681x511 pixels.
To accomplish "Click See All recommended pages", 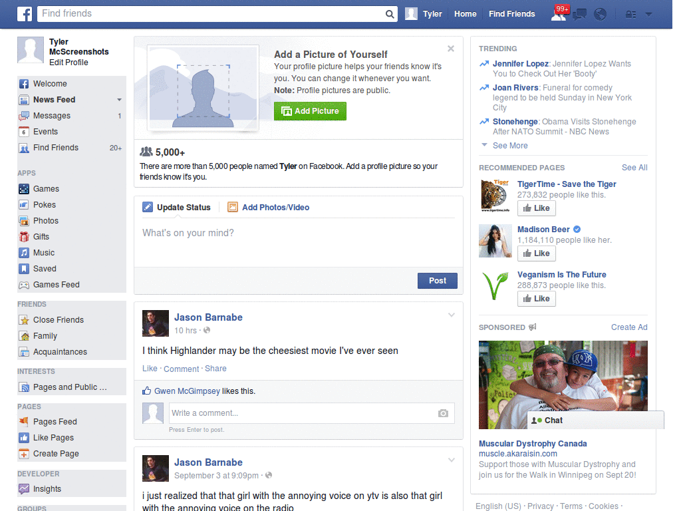I will click(634, 168).
